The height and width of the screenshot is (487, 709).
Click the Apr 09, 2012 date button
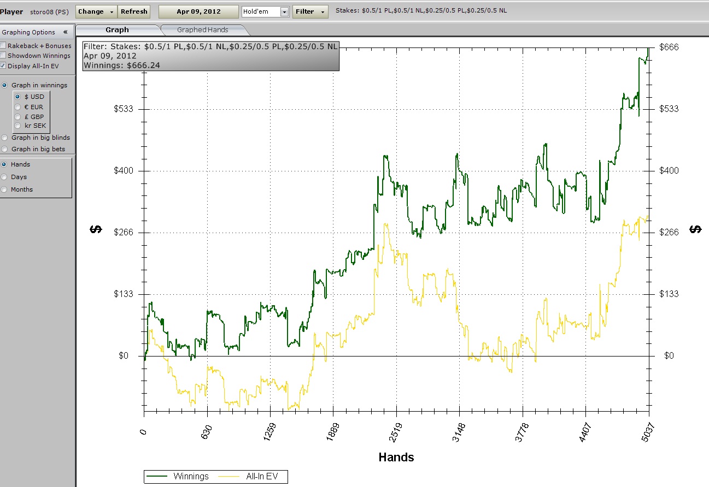[x=198, y=11]
